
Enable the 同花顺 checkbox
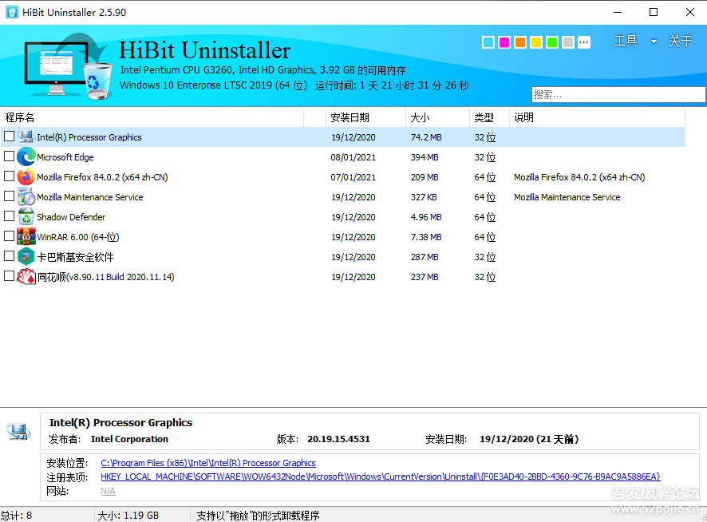(9, 275)
